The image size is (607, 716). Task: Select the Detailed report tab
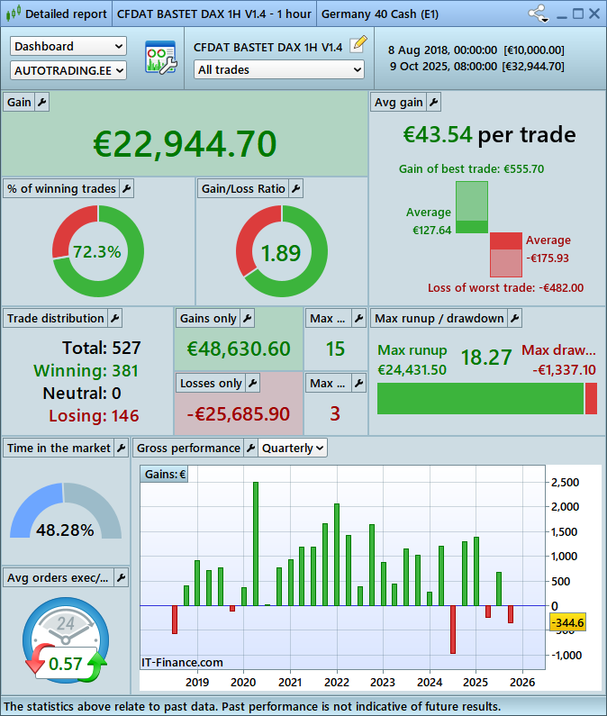[57, 14]
